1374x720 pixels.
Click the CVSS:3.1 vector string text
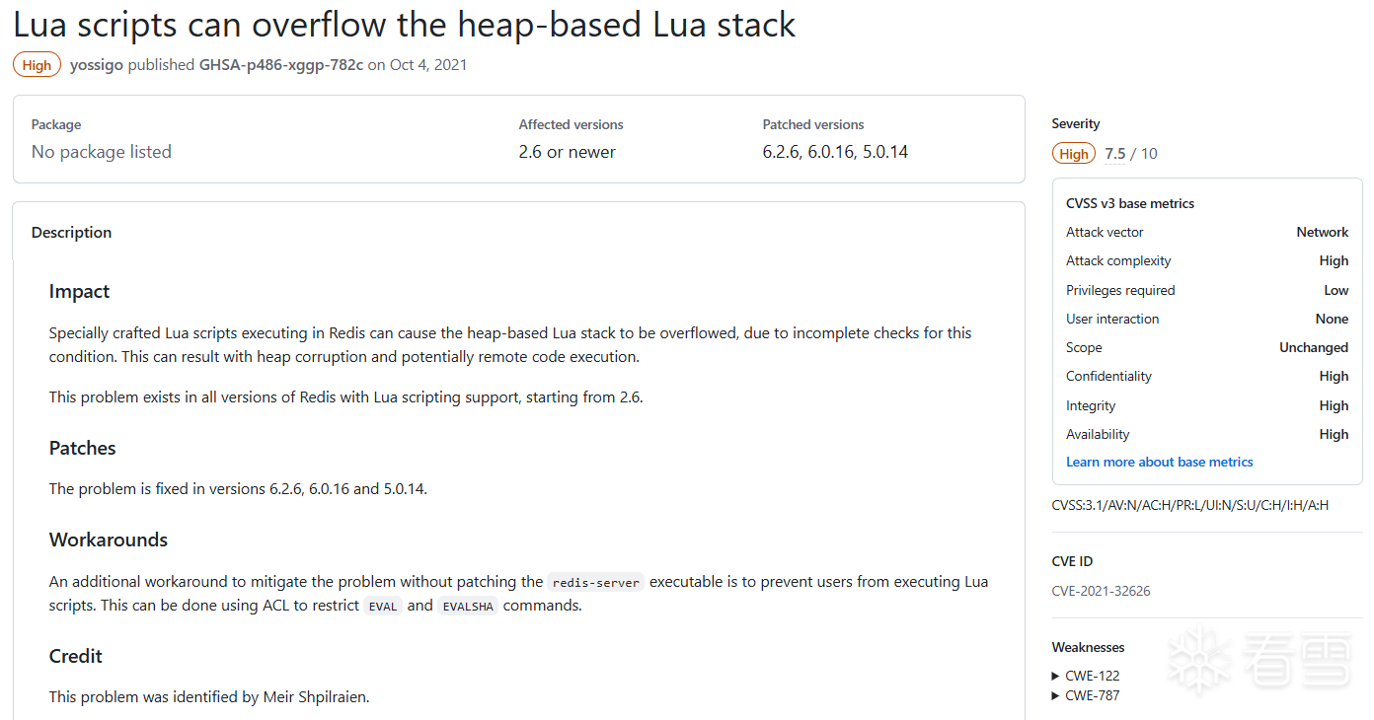pos(1190,505)
